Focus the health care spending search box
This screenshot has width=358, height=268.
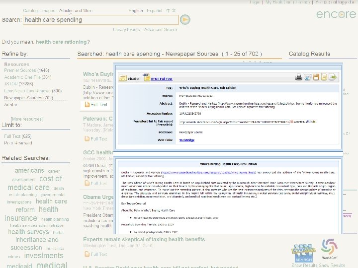pos(100,20)
